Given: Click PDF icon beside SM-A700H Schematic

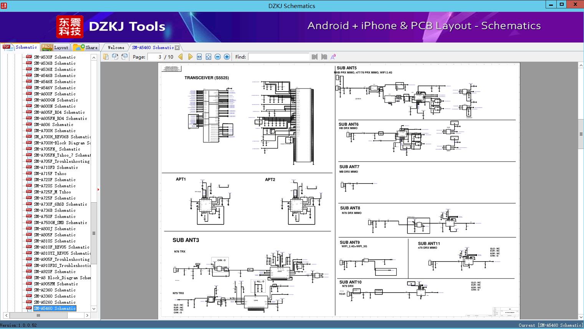Looking at the screenshot, I should 29,130.
